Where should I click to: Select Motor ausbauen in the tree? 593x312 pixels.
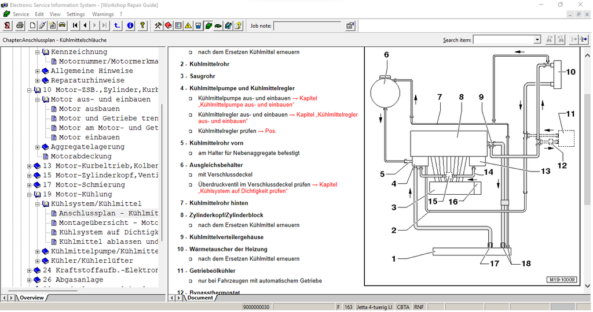tap(89, 109)
